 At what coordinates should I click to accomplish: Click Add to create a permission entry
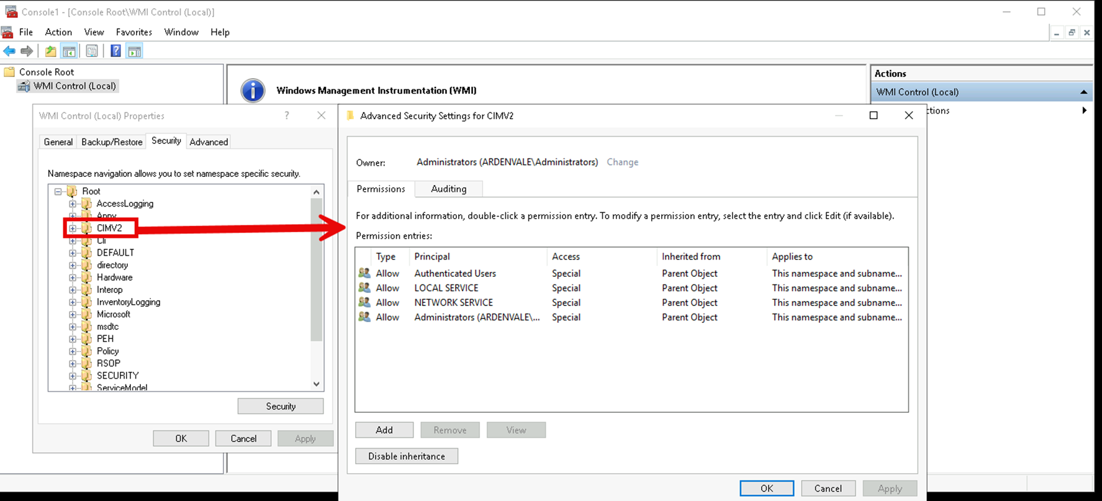click(x=384, y=430)
